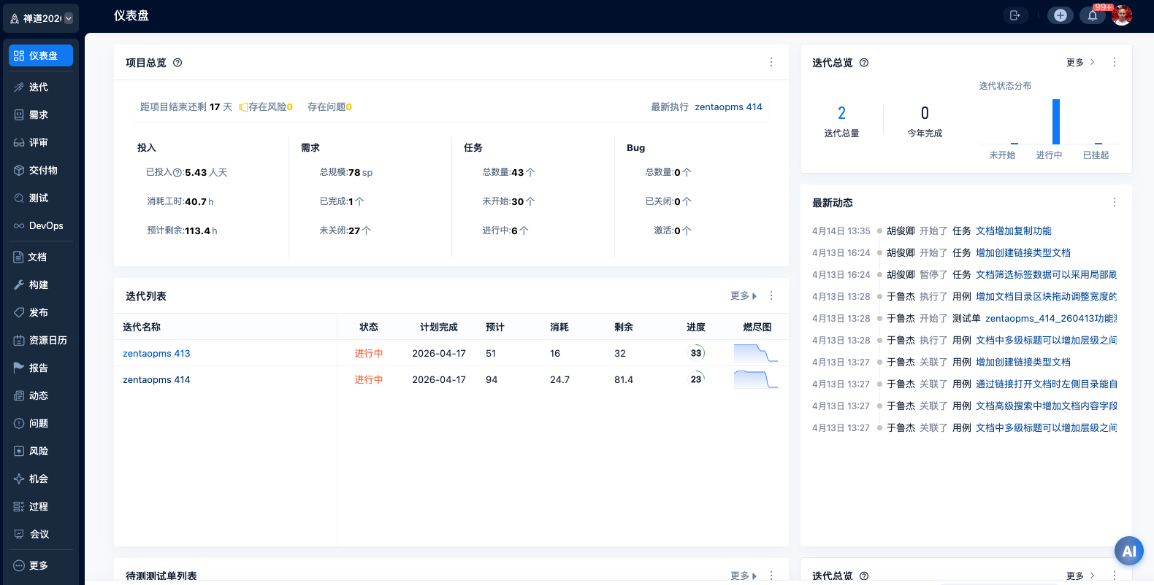Click help icon next to 项目总览
Viewport: 1154px width, 585px height.
pyautogui.click(x=177, y=63)
